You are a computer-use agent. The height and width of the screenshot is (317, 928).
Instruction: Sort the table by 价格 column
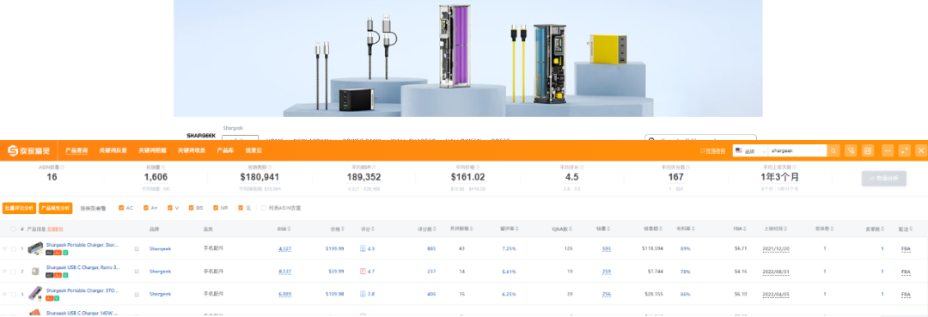[x=337, y=229]
